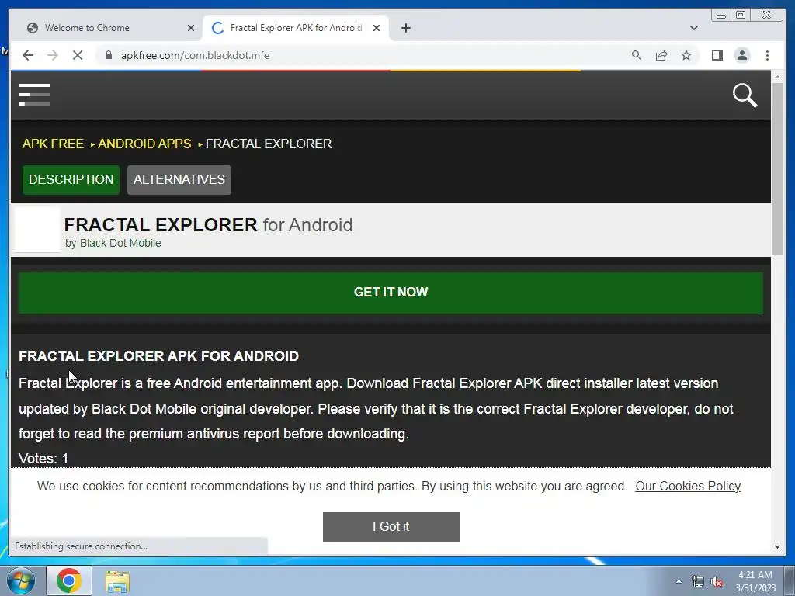
Task: Click the 'Votes: 1' text
Action: pos(43,459)
